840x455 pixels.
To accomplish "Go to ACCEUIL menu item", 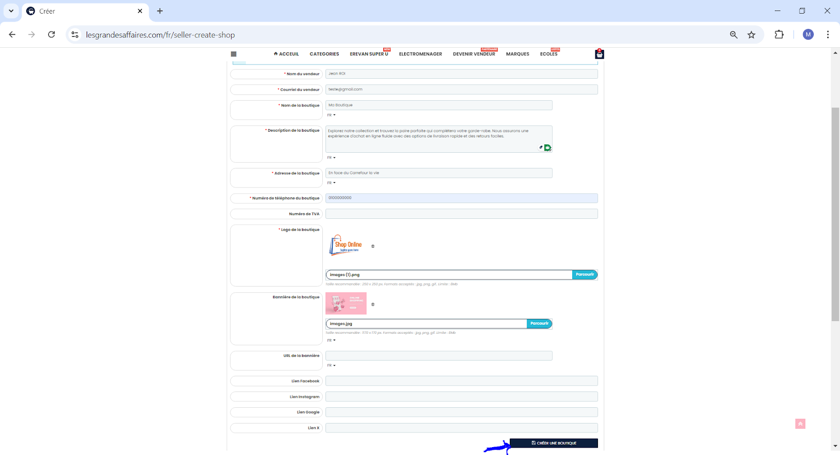I will 286,54.
